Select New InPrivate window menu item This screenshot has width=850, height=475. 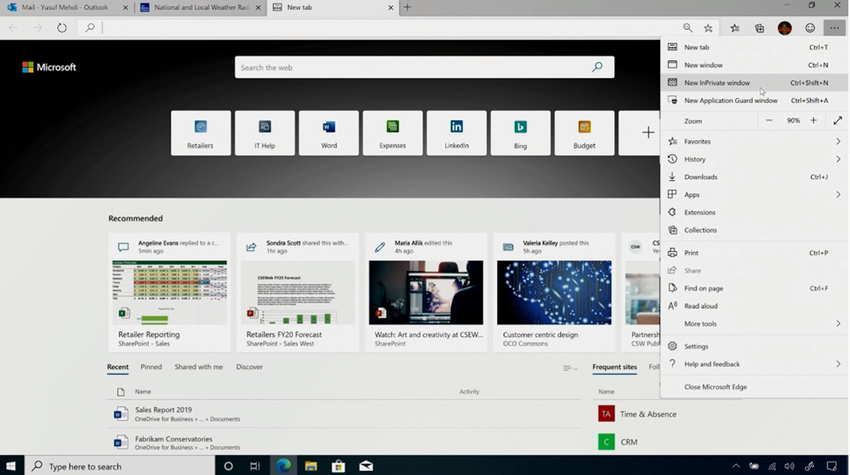[x=717, y=83]
